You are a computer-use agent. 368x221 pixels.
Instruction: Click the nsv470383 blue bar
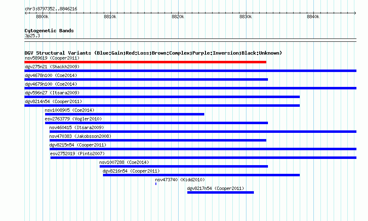[x=158, y=140]
